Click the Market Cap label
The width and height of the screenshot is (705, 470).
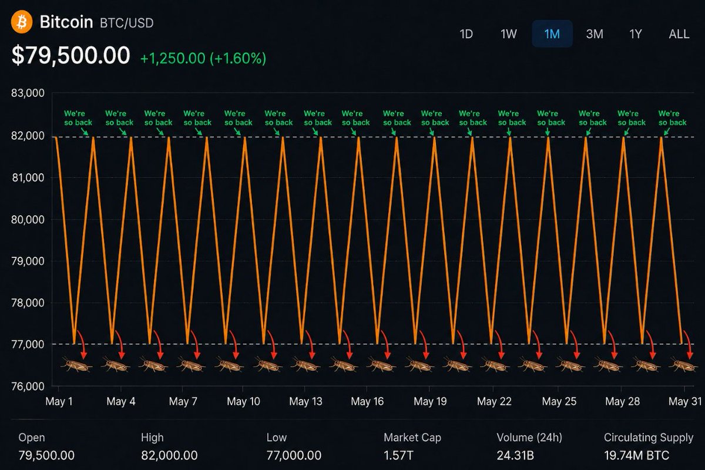point(412,438)
